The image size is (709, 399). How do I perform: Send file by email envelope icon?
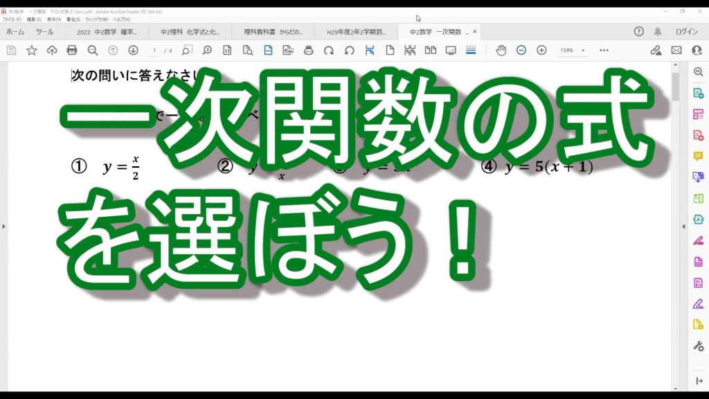coord(676,50)
